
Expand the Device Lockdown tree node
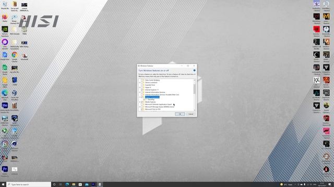pyautogui.click(x=140, y=83)
